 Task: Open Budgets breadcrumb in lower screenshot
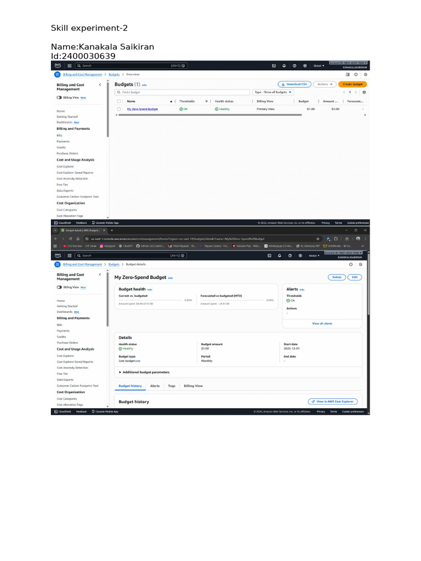pyautogui.click(x=114, y=265)
